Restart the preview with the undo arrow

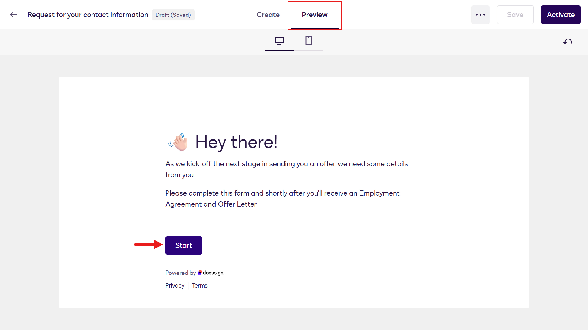point(567,42)
